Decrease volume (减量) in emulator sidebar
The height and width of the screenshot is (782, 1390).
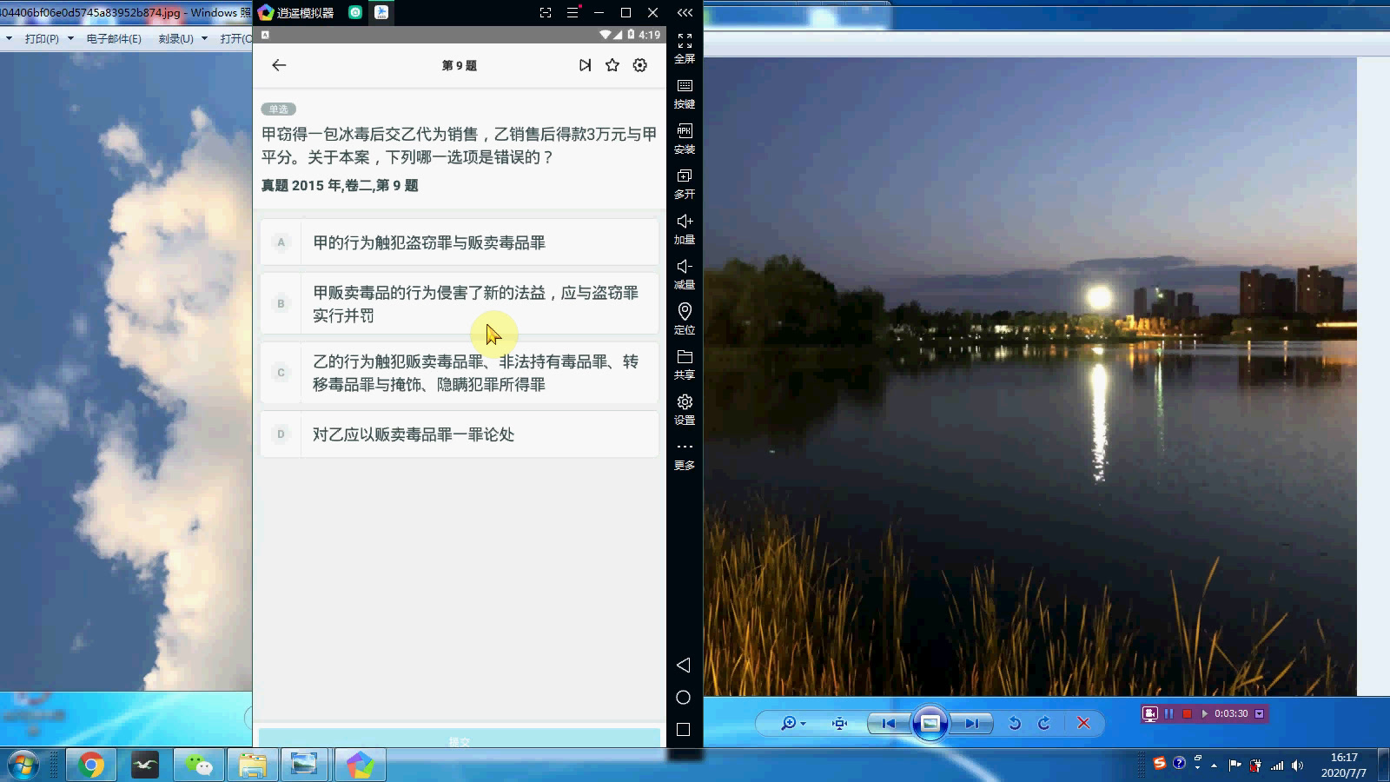coord(685,275)
